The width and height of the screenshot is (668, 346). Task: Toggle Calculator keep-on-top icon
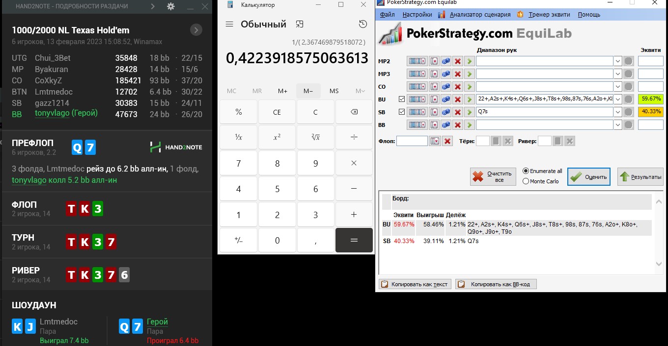pos(300,24)
